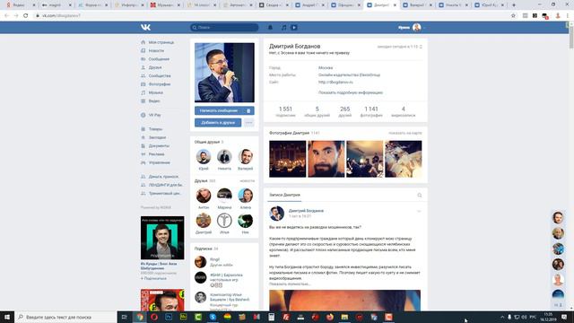This screenshot has height=323, width=574.
Task: Open the bearded man selfie photo
Action: point(326,159)
